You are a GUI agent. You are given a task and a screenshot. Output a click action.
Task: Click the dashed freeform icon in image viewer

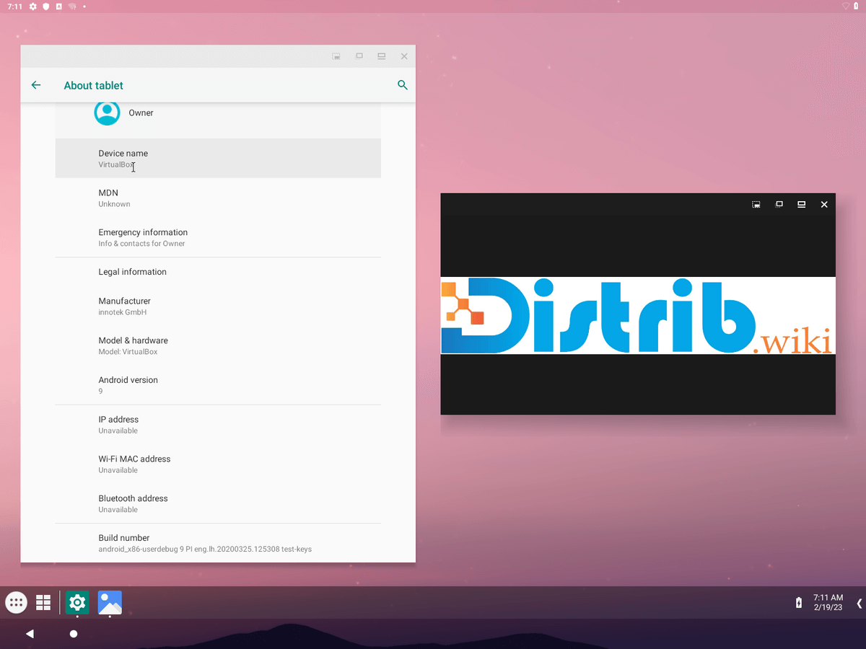click(756, 204)
